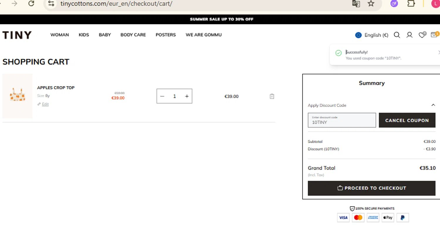Click the SHOPPING CART heading

[x=36, y=62]
